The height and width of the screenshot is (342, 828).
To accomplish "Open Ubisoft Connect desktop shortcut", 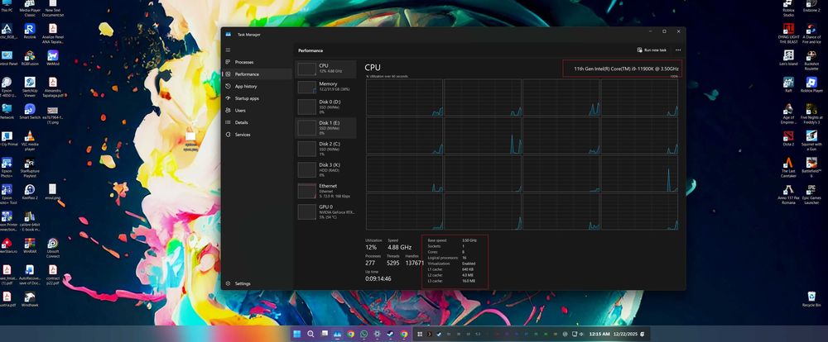I will [x=53, y=247].
